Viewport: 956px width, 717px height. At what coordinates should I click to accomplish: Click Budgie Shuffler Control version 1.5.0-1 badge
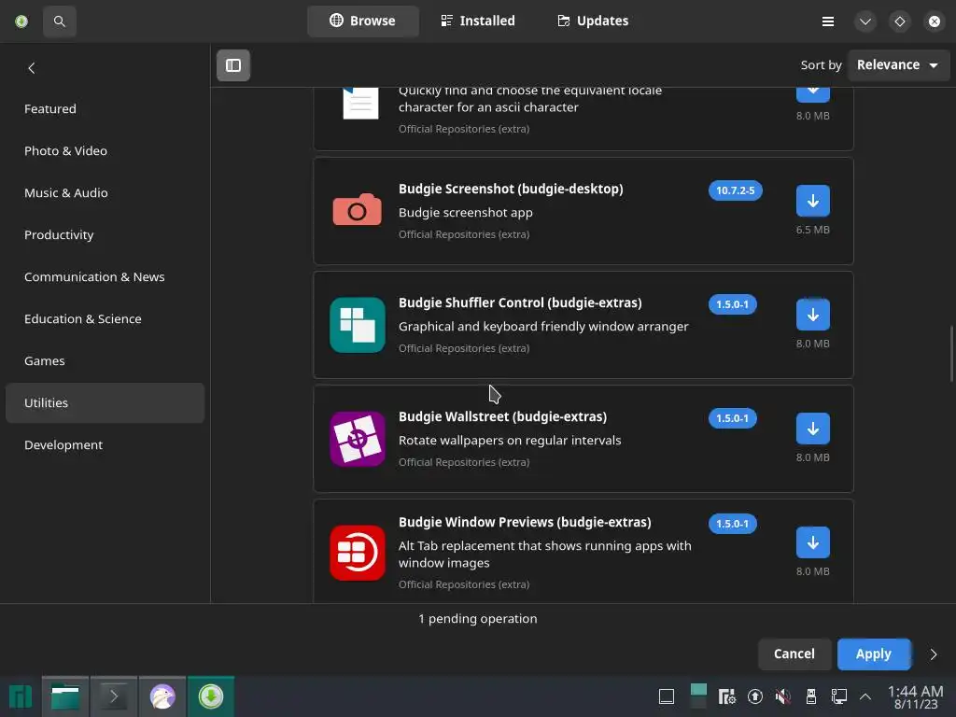(732, 304)
